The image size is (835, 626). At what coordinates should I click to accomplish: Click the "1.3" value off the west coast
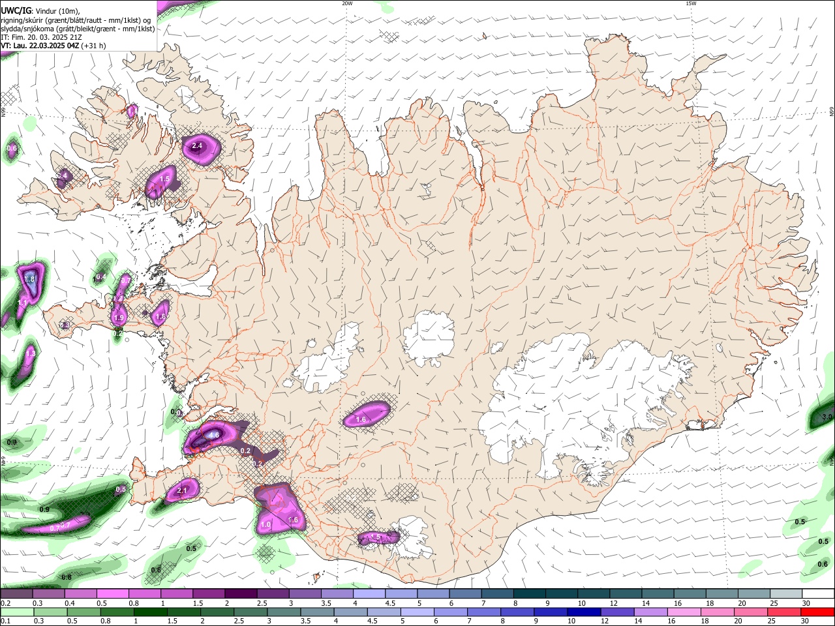(31, 353)
